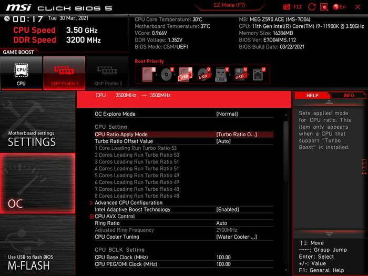Enable XMP Profile 2
The image size is (368, 276).
[108, 73]
